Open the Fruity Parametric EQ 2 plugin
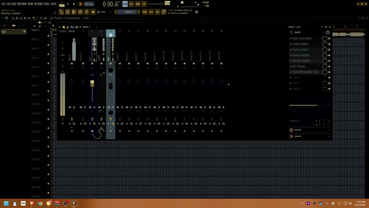369x208 pixels. click(305, 72)
